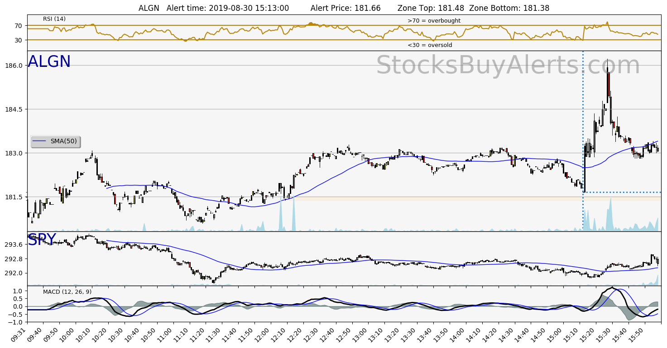Click the 292.0 SPY axis label
The height and width of the screenshot is (348, 667).
14,273
